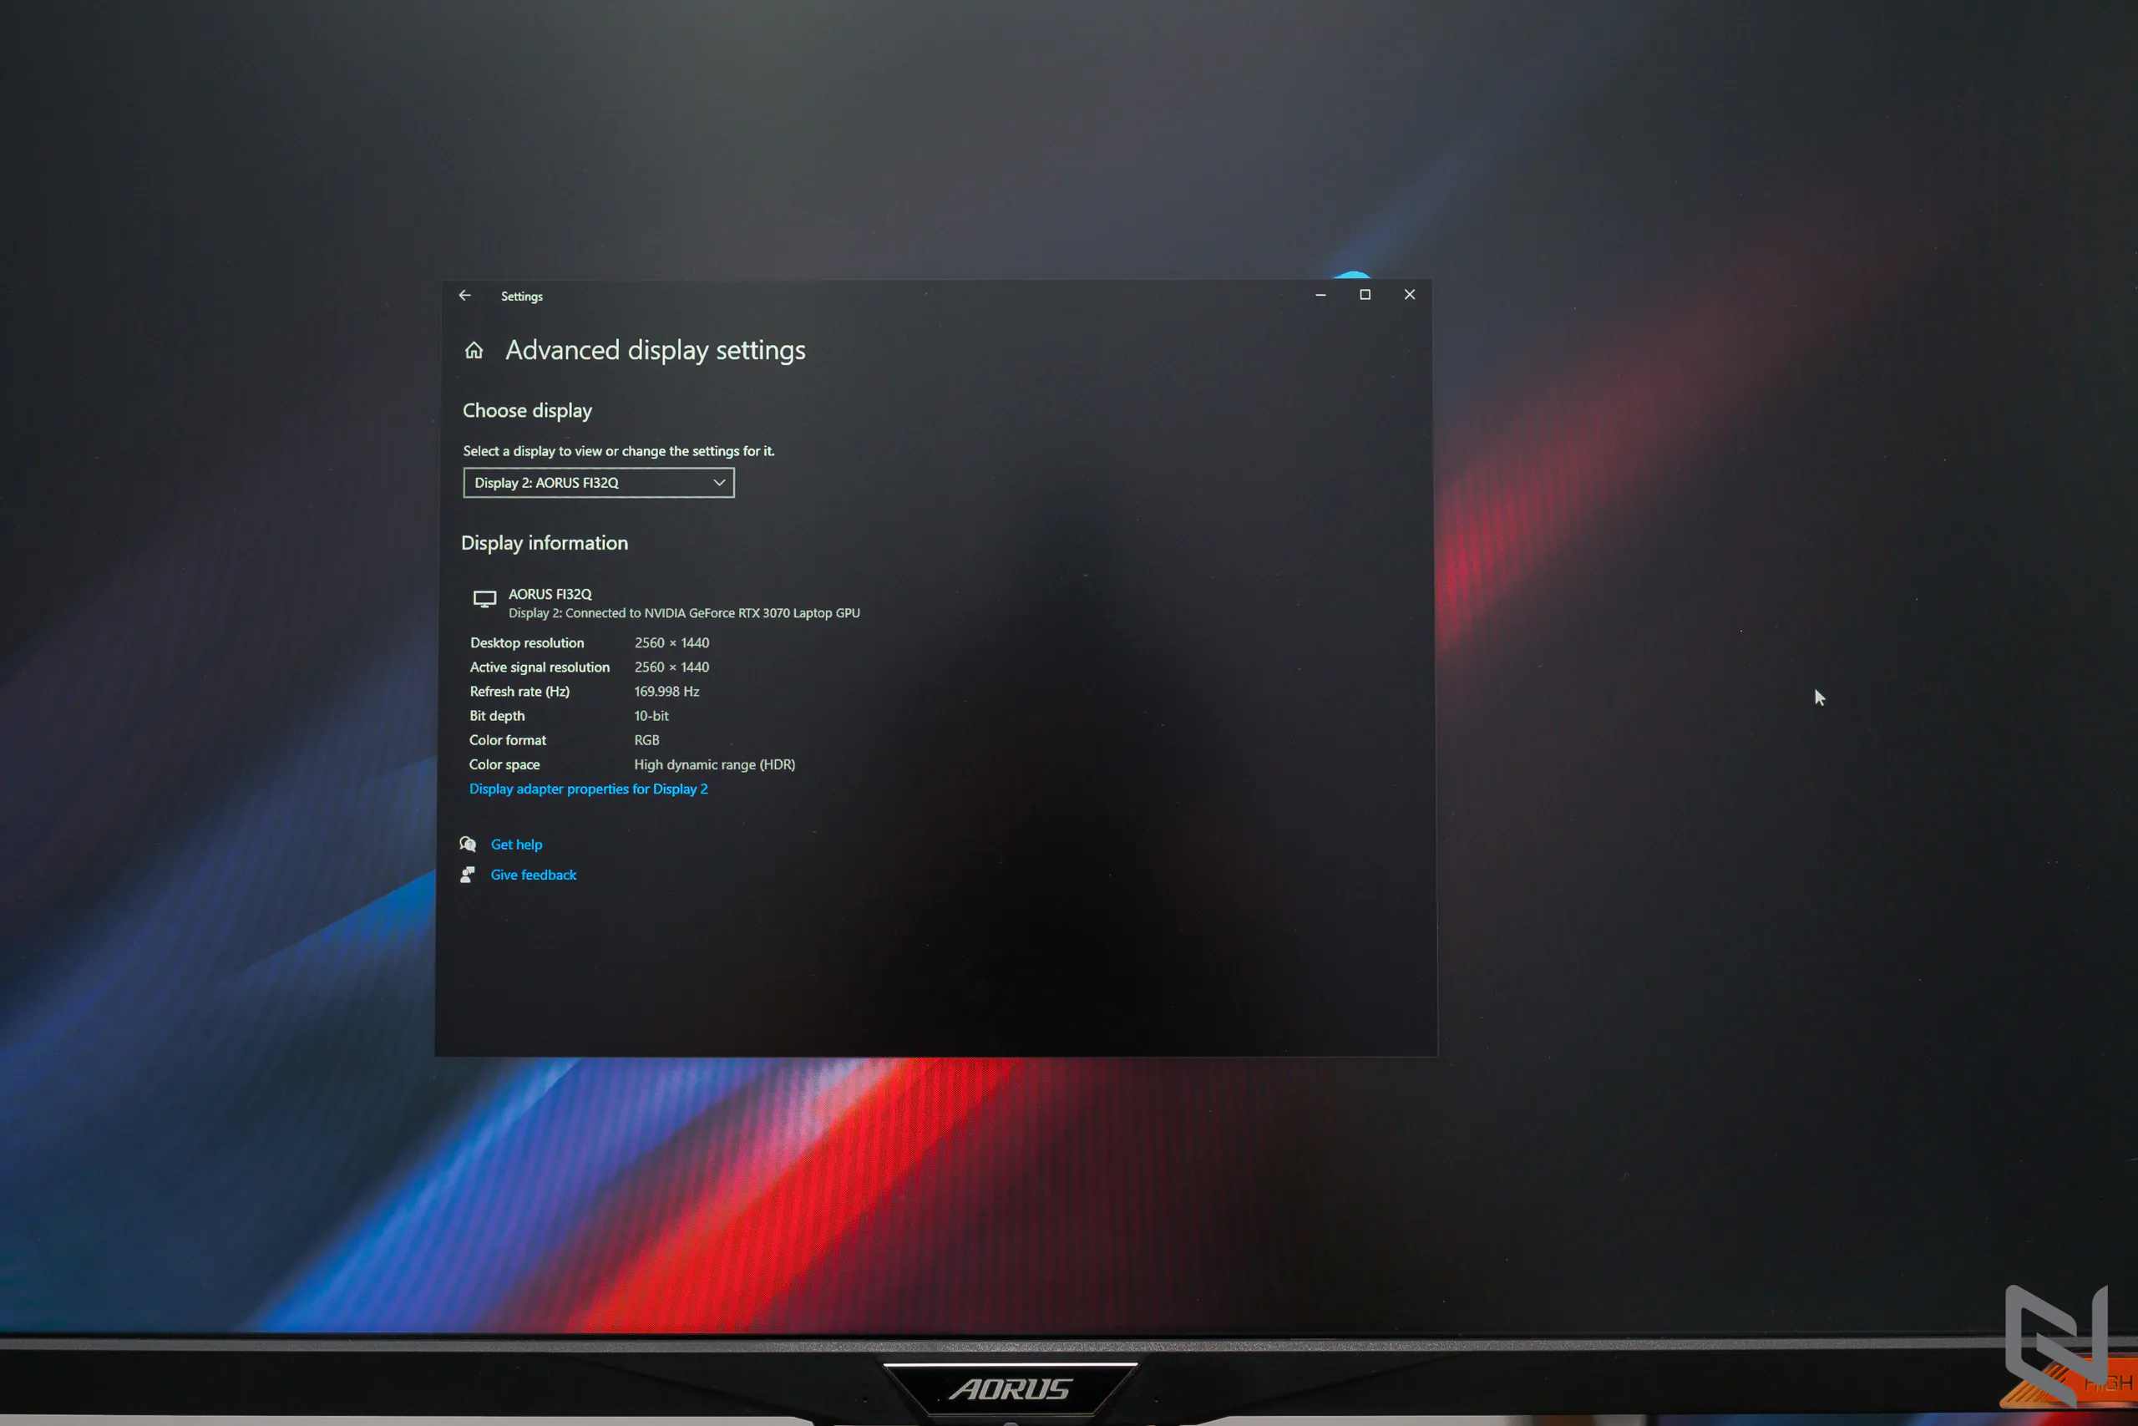The width and height of the screenshot is (2138, 1426).
Task: Click the monitor icon beside AORUS FI32Q
Action: click(x=484, y=598)
